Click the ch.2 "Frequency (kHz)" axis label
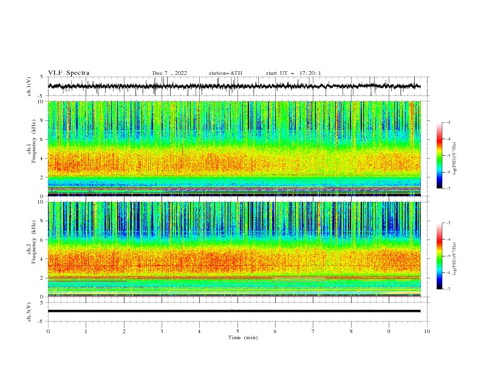481x372 pixels. click(34, 242)
